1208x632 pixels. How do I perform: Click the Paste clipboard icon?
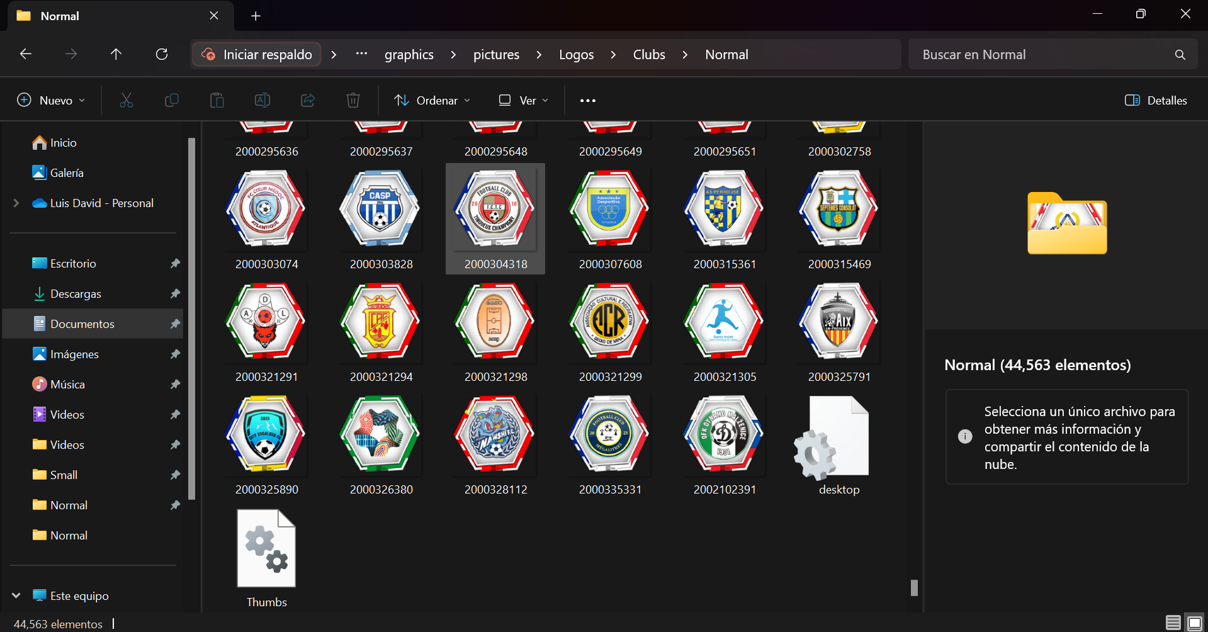pyautogui.click(x=217, y=100)
